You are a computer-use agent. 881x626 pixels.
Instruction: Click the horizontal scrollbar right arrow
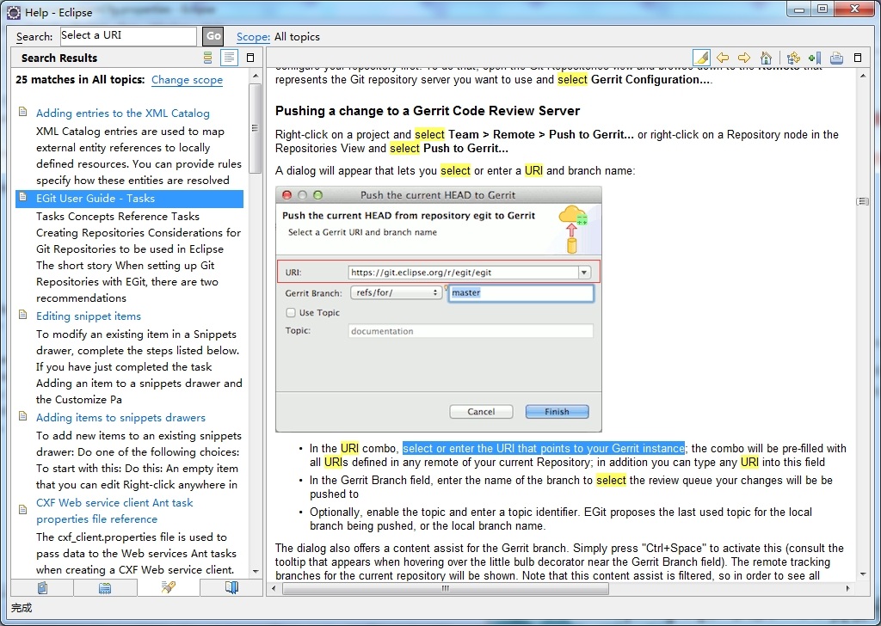click(847, 588)
